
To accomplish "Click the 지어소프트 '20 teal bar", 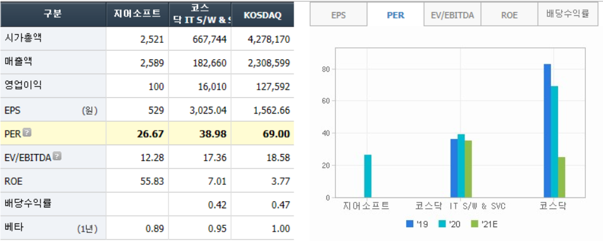I will pyautogui.click(x=368, y=176).
